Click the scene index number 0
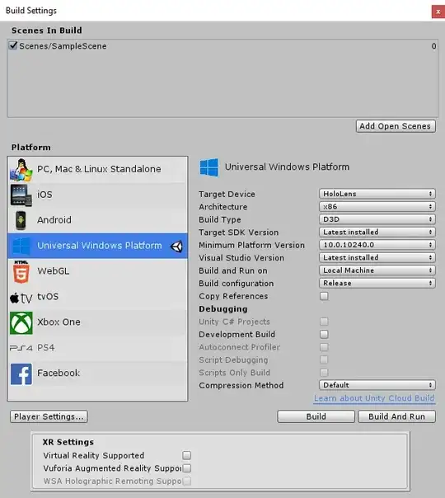The width and height of the screenshot is (445, 498). [x=433, y=46]
